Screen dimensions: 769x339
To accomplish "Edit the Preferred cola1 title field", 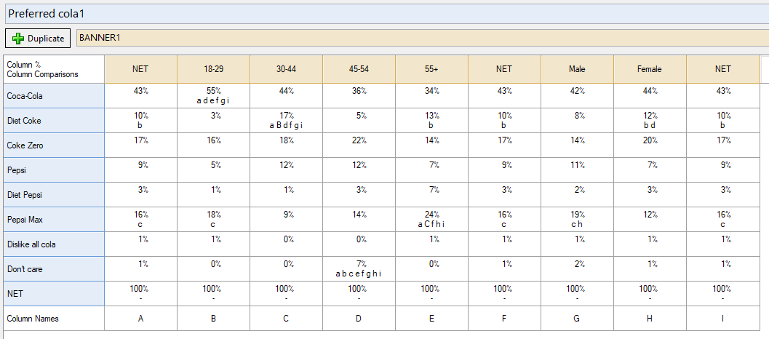I will tap(387, 14).
